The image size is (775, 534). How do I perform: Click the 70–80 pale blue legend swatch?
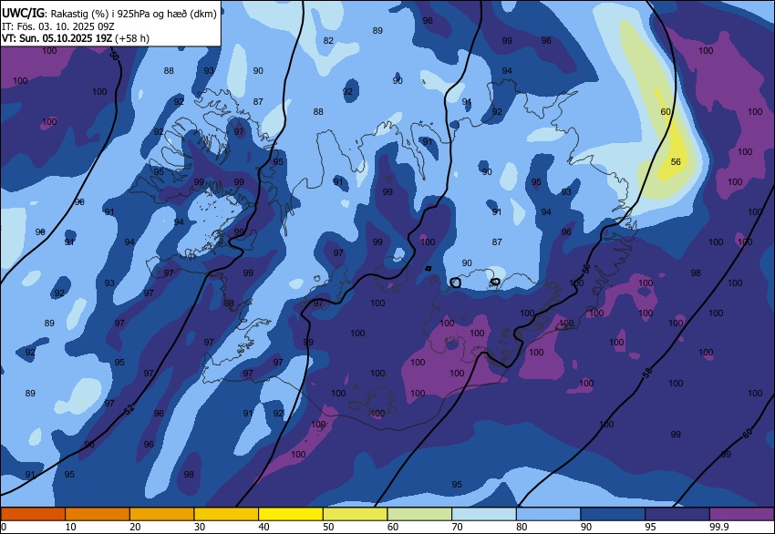(484, 514)
